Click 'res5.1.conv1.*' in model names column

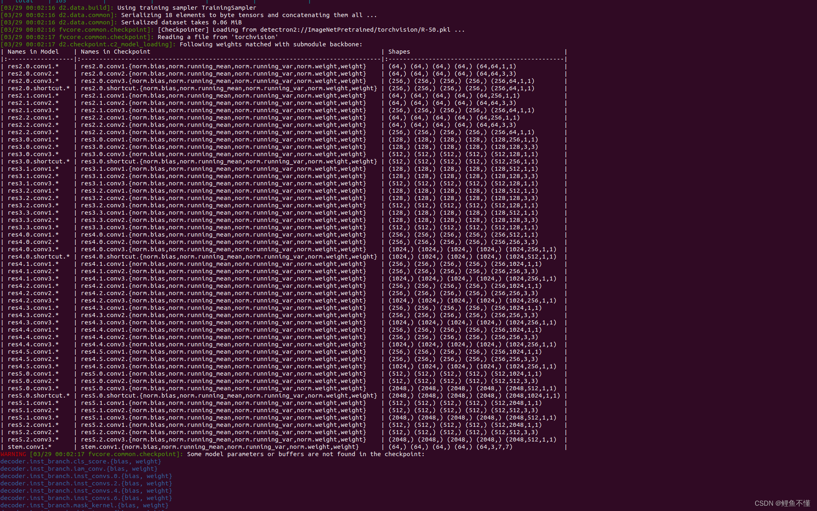[x=33, y=403]
